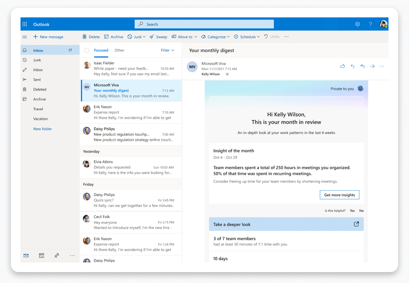
Task: Click the '3 of 7 team members' insight
Action: coord(286,241)
